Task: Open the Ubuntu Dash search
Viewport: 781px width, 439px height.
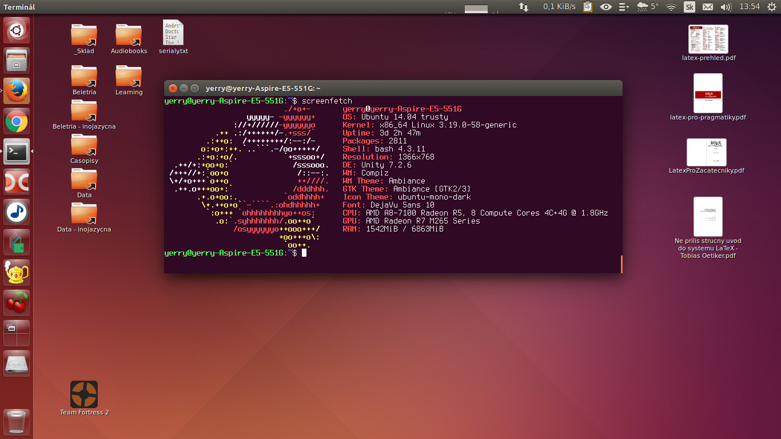Action: coord(17,30)
